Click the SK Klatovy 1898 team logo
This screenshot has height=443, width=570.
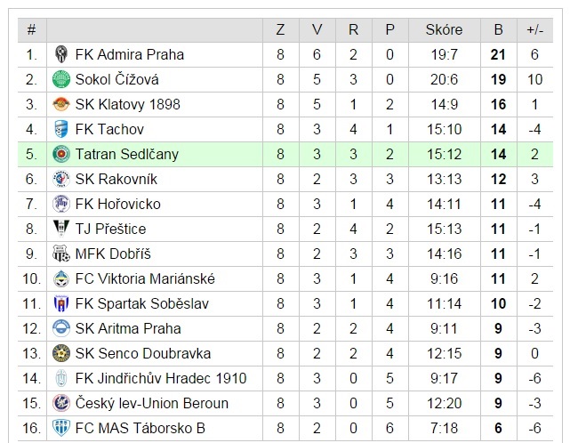(61, 104)
